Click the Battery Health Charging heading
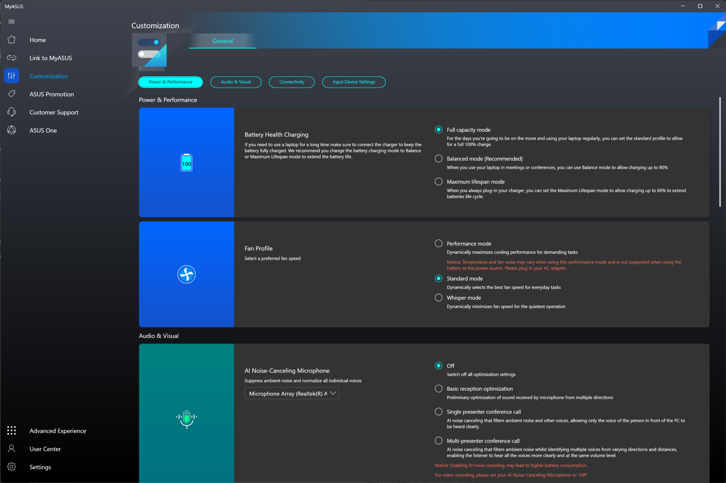Viewport: 726px width, 483px height. tap(277, 135)
